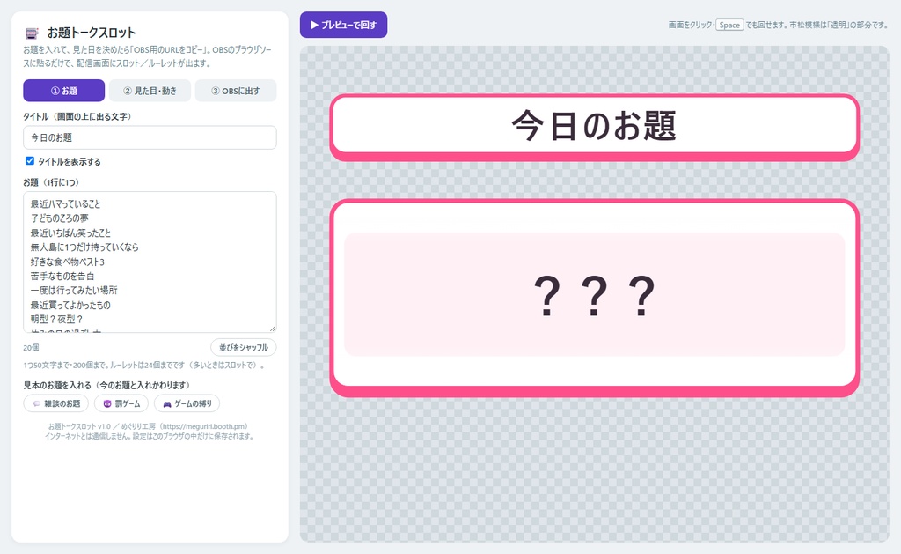Click the 無人島に1つだけ持っていくなら line
This screenshot has height=554, width=901.
pyautogui.click(x=84, y=247)
